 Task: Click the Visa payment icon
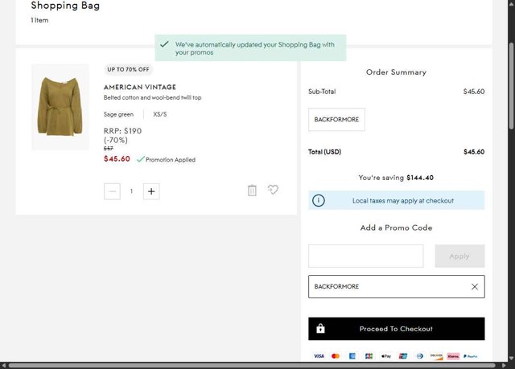pyautogui.click(x=319, y=356)
